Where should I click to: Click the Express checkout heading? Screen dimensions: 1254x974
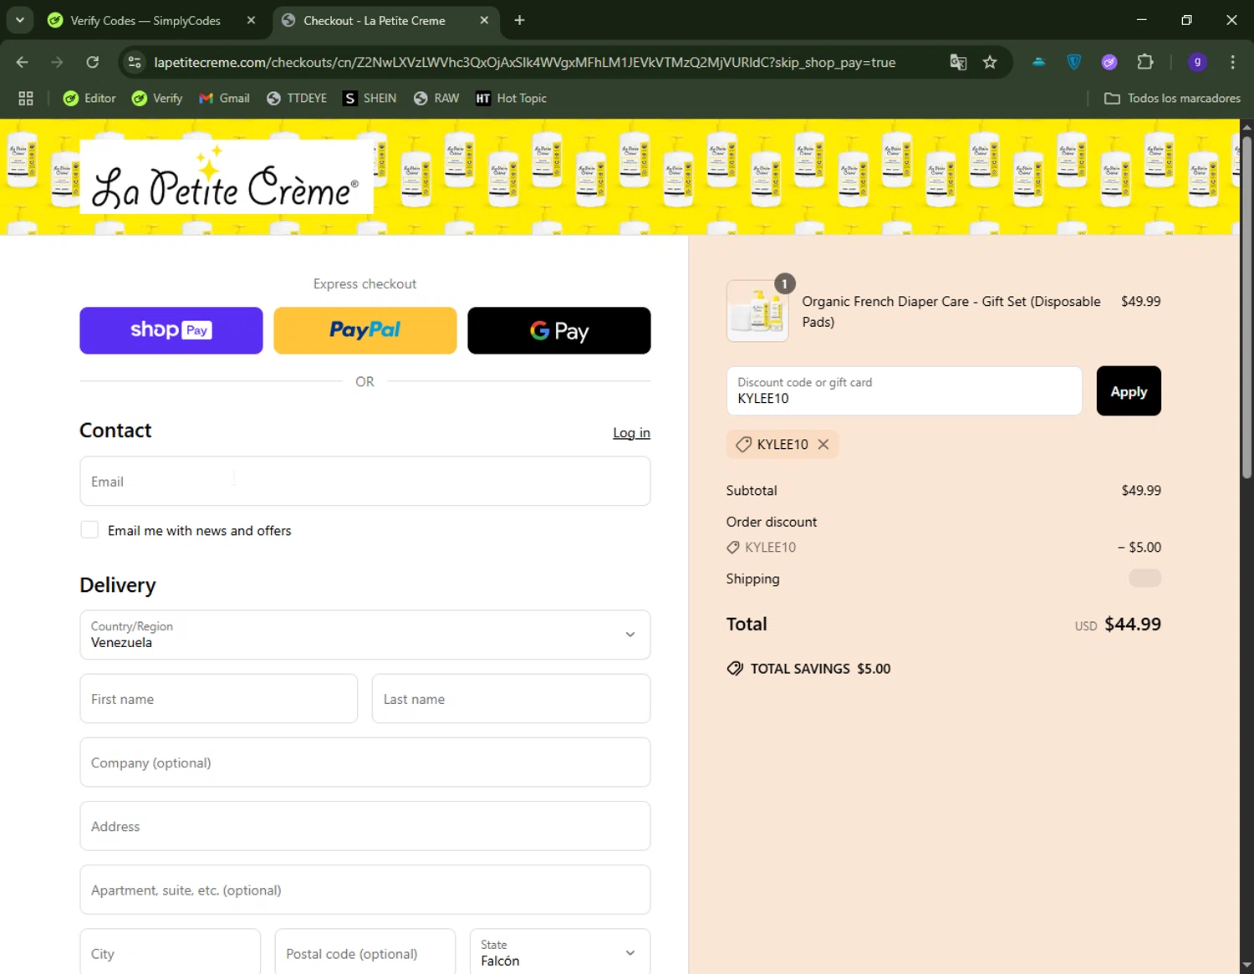coord(365,284)
